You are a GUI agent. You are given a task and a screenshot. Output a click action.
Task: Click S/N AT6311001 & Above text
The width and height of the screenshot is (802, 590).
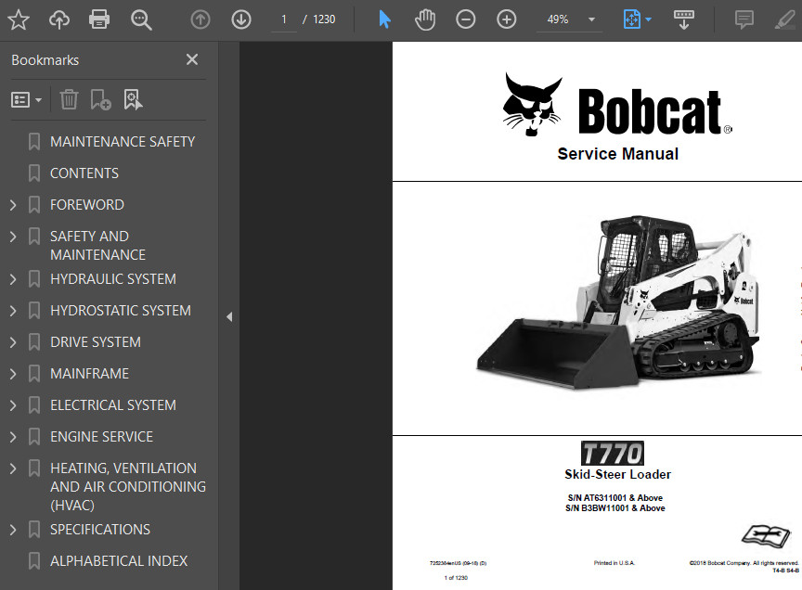tap(614, 497)
